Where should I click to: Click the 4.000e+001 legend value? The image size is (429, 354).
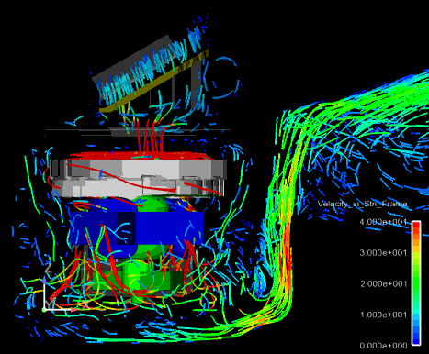383,222
